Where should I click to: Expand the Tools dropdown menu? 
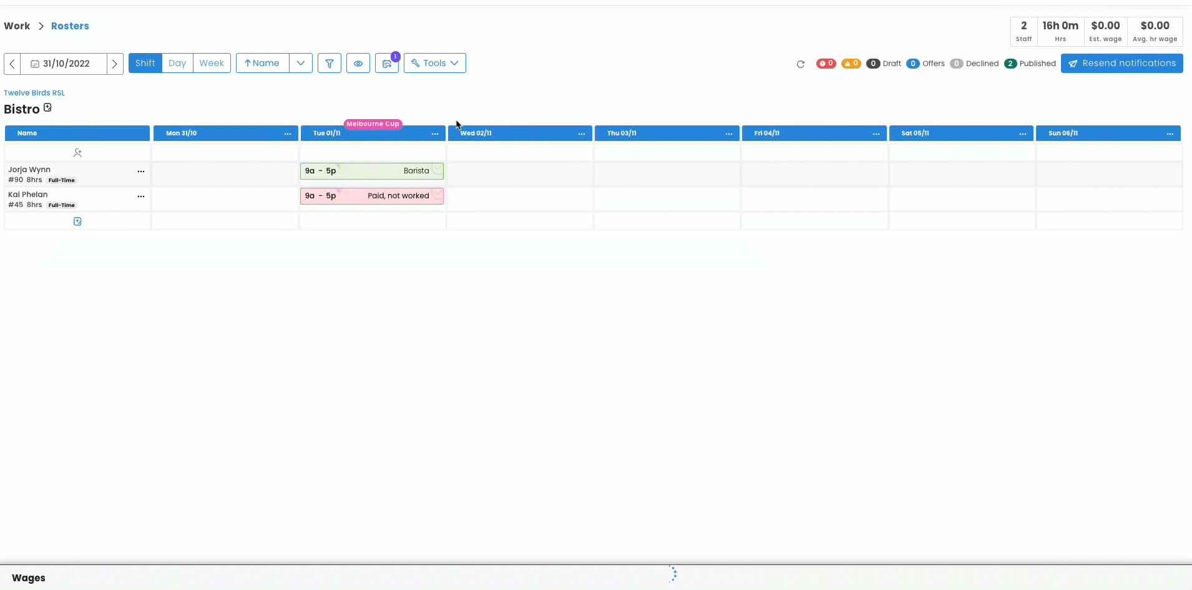pos(434,63)
